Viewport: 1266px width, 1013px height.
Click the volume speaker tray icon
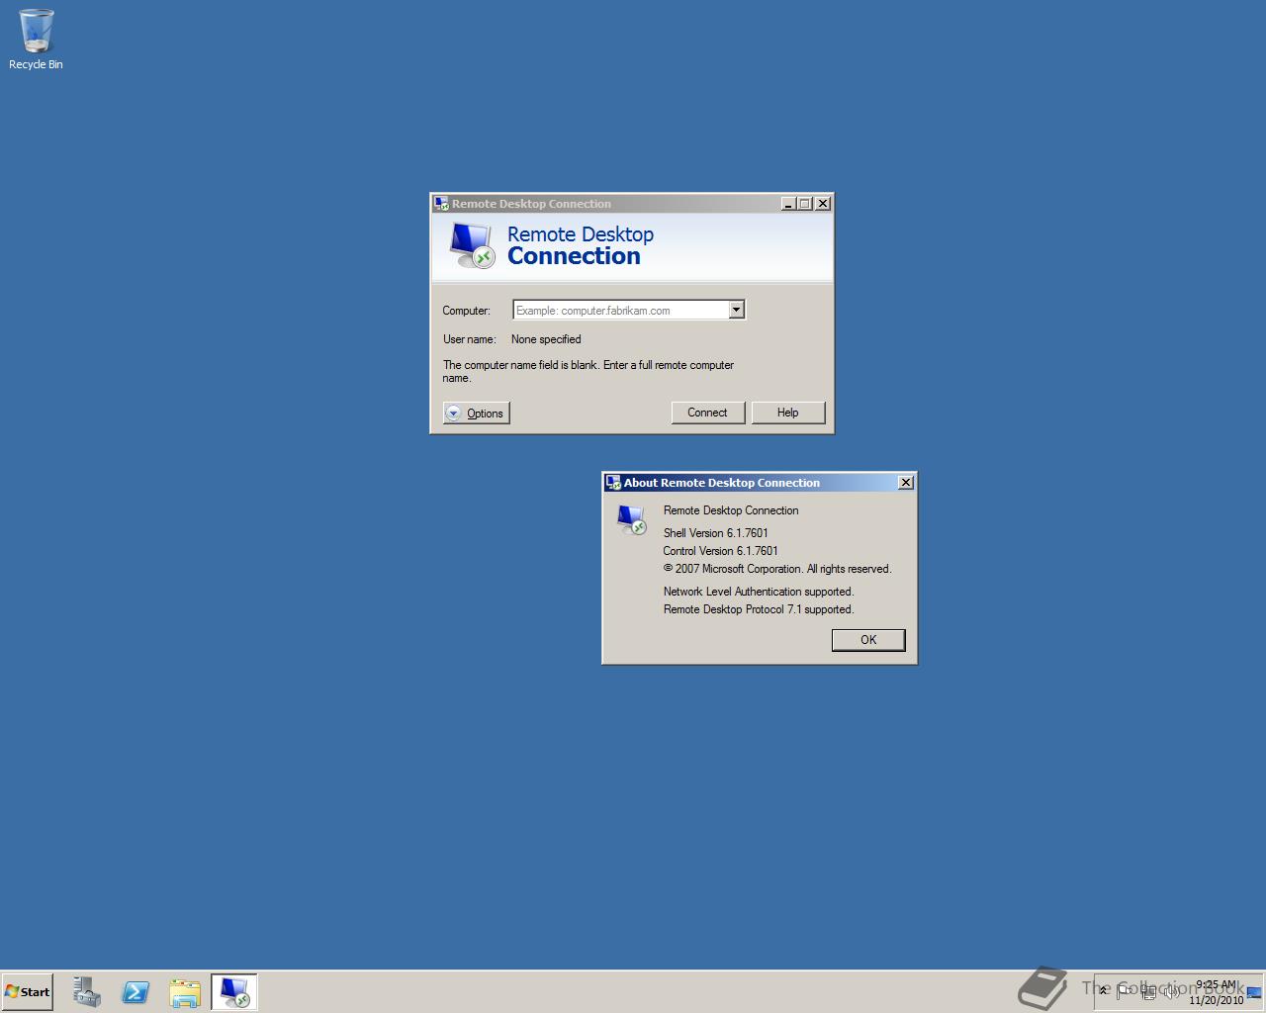click(1171, 991)
